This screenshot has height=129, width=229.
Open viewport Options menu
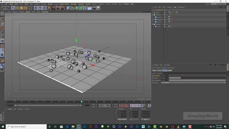pos(28,12)
